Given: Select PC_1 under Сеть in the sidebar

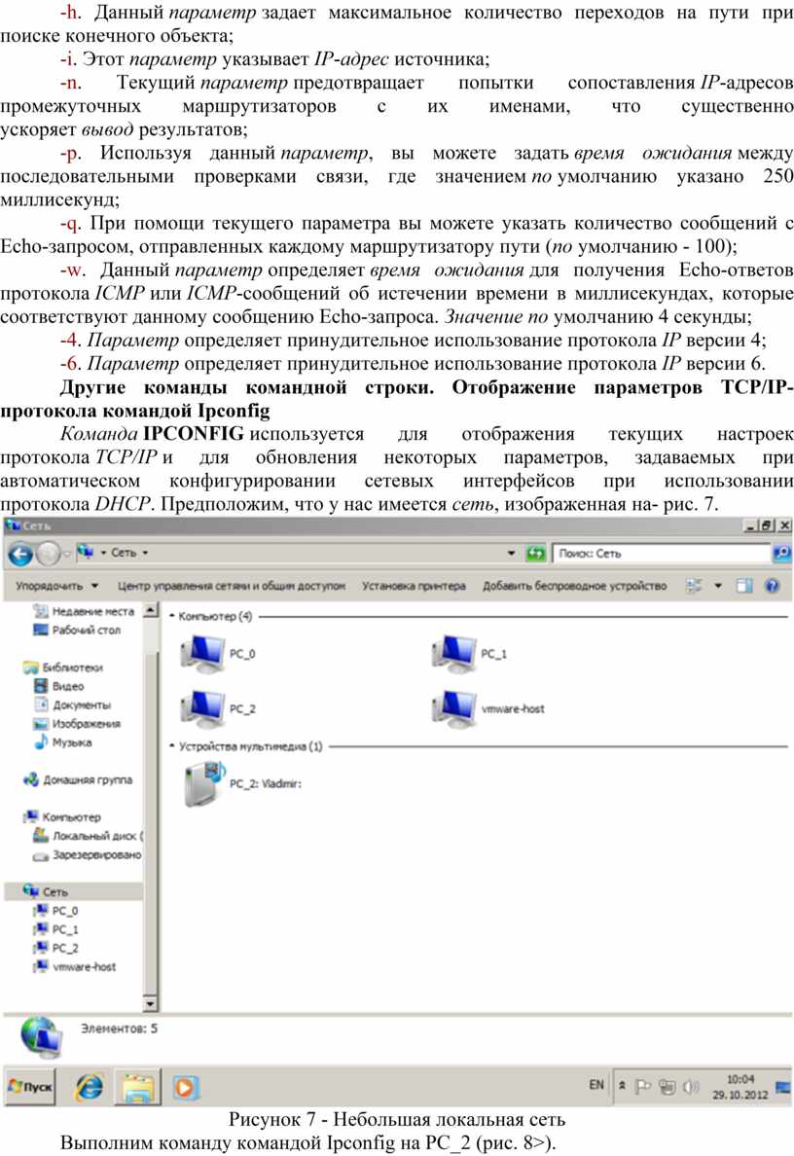Looking at the screenshot, I should 56,929.
